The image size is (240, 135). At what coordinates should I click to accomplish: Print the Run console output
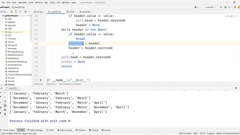[x=5, y=110]
